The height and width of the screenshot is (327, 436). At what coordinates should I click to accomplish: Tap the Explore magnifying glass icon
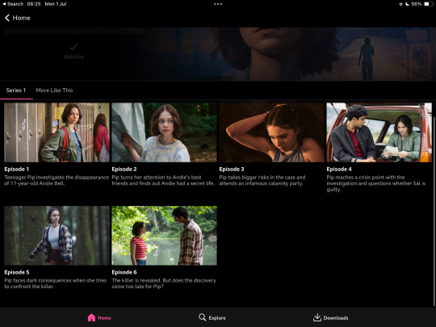[202, 317]
